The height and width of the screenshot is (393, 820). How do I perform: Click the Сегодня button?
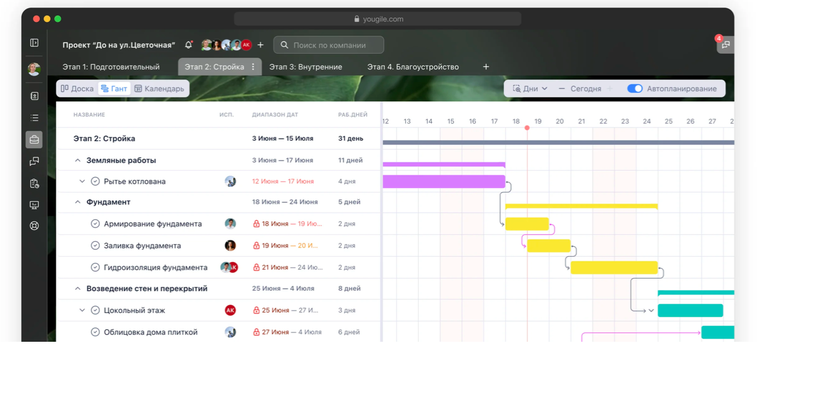pos(585,89)
